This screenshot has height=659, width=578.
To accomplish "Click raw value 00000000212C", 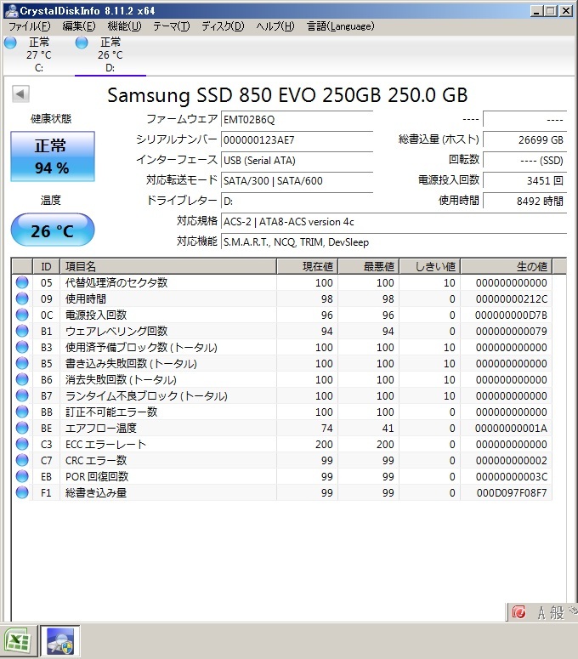I will click(511, 298).
